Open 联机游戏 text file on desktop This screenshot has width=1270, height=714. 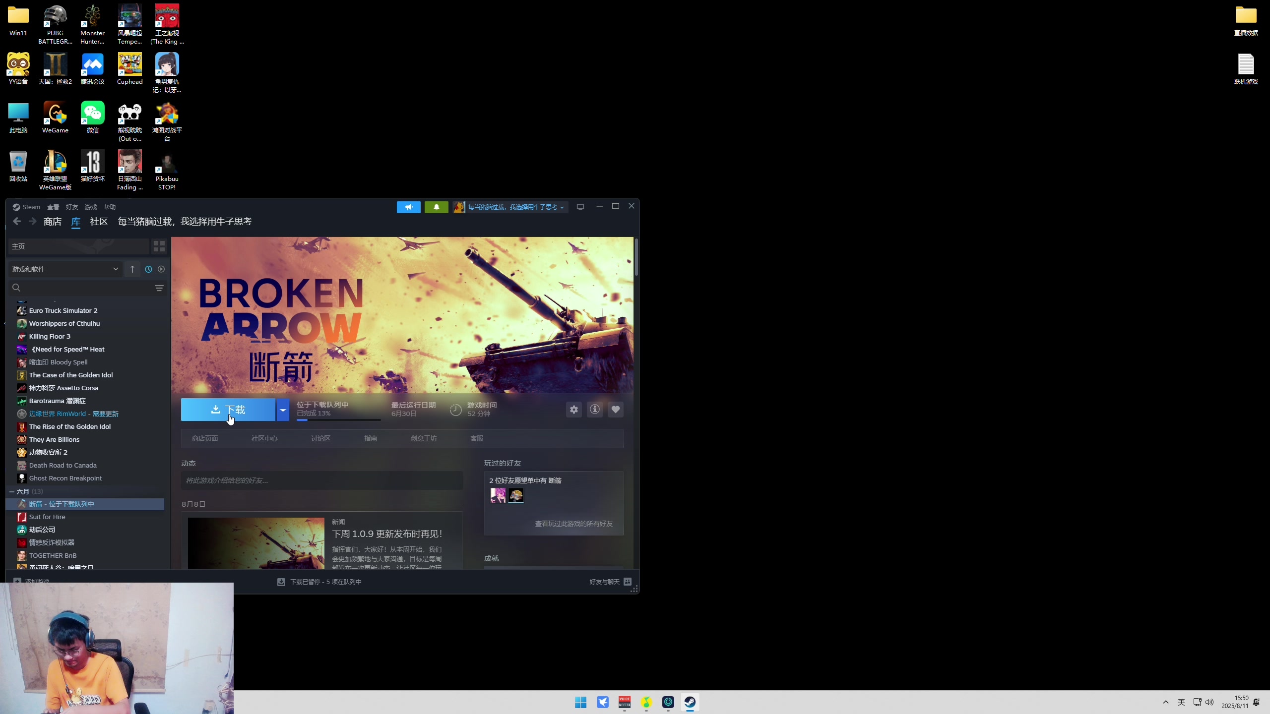click(1246, 69)
